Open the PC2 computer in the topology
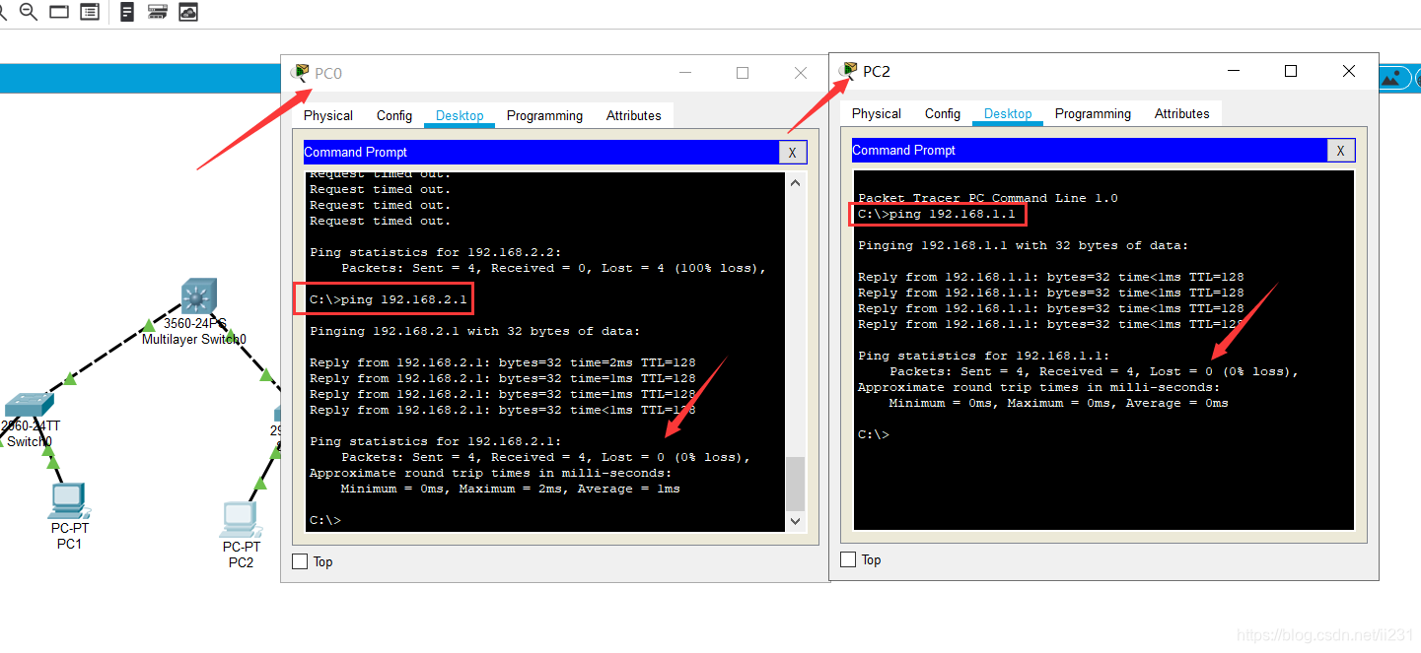Screen dimensions: 1421x653 coord(241,519)
